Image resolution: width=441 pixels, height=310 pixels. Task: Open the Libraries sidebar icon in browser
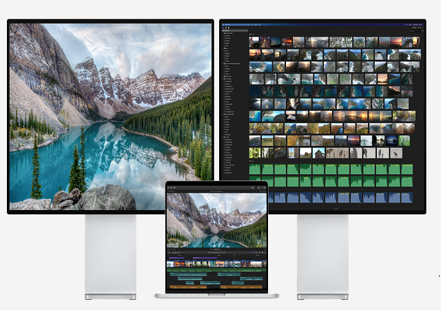[223, 28]
